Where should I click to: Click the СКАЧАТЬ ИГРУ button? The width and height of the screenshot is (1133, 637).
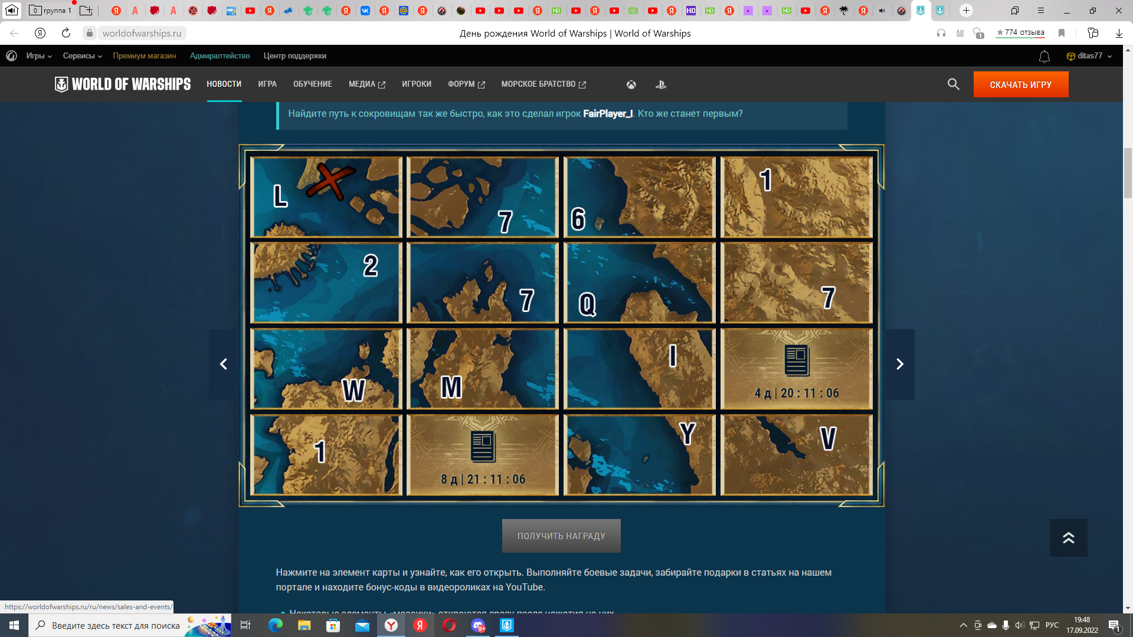(1021, 84)
